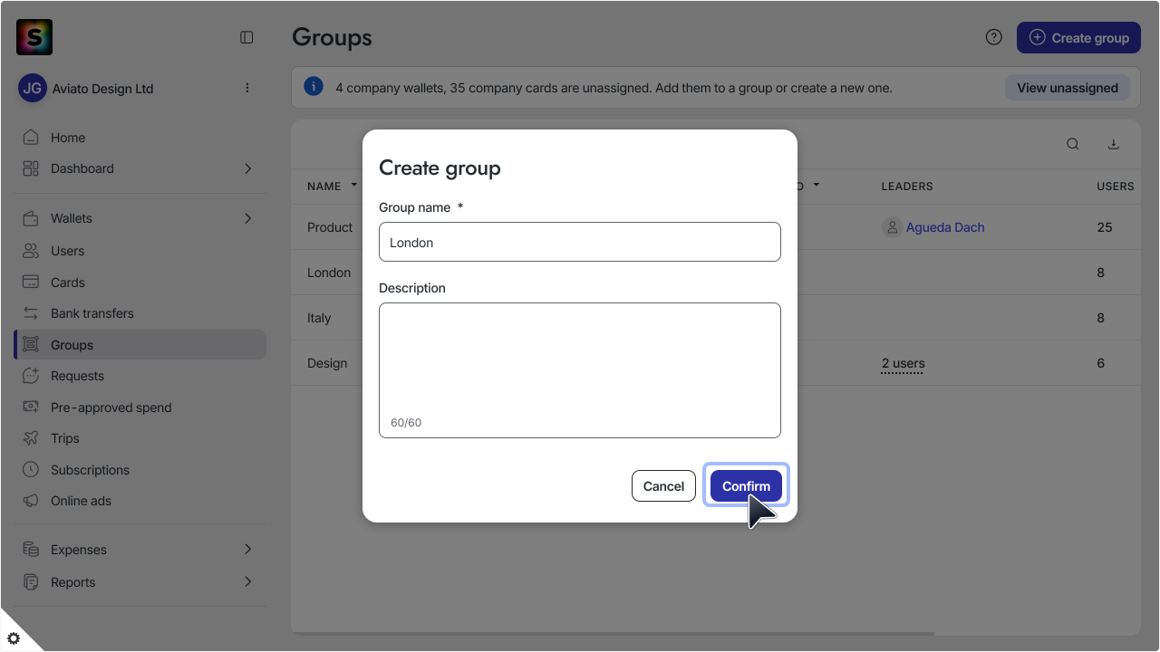Sort by the NAME column arrow
The image size is (1160, 652).
coord(353,186)
